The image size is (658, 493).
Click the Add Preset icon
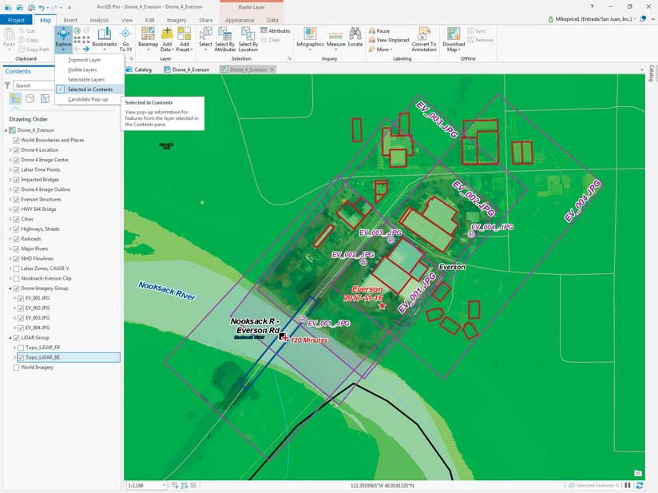pyautogui.click(x=184, y=34)
